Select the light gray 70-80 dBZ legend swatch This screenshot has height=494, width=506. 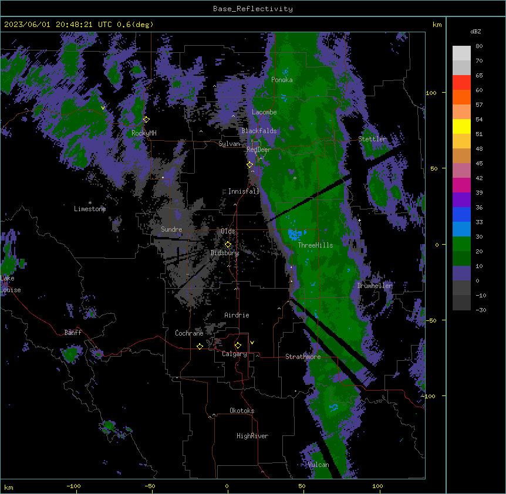click(x=461, y=53)
